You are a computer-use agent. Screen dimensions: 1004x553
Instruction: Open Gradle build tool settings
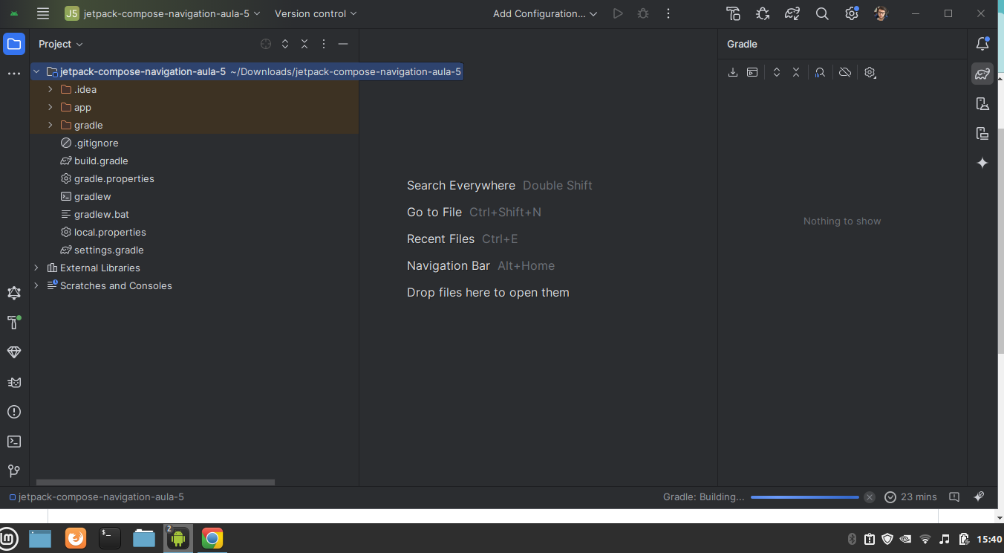click(870, 72)
